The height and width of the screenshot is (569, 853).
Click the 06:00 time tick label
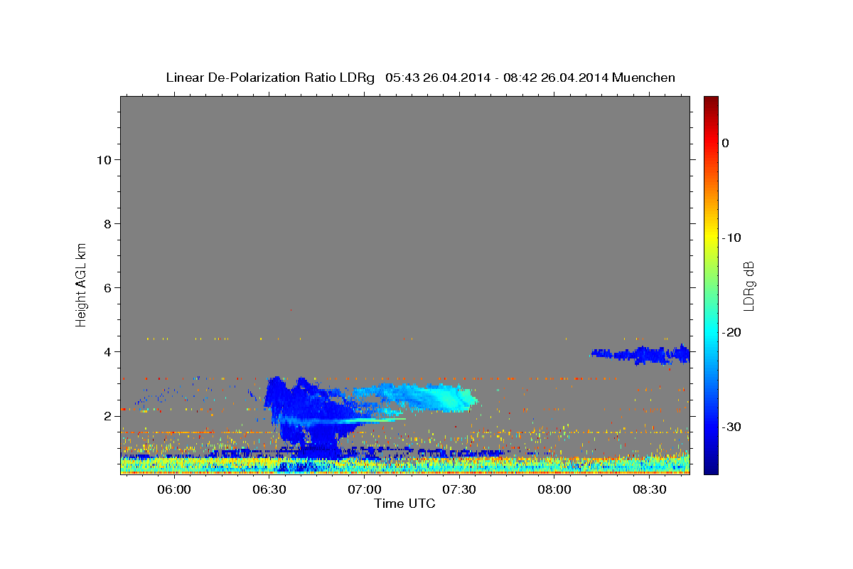coord(173,489)
